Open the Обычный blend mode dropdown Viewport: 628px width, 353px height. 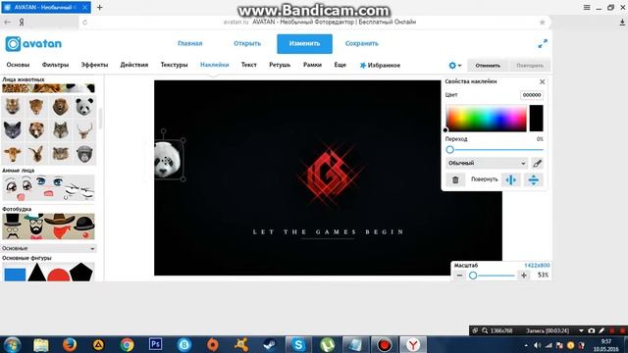pyautogui.click(x=487, y=163)
